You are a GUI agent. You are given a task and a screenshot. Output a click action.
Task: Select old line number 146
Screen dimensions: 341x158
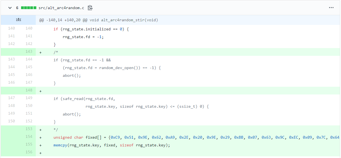click(x=11, y=82)
